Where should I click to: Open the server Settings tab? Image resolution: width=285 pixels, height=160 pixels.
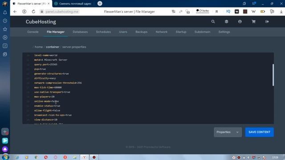click(x=224, y=32)
